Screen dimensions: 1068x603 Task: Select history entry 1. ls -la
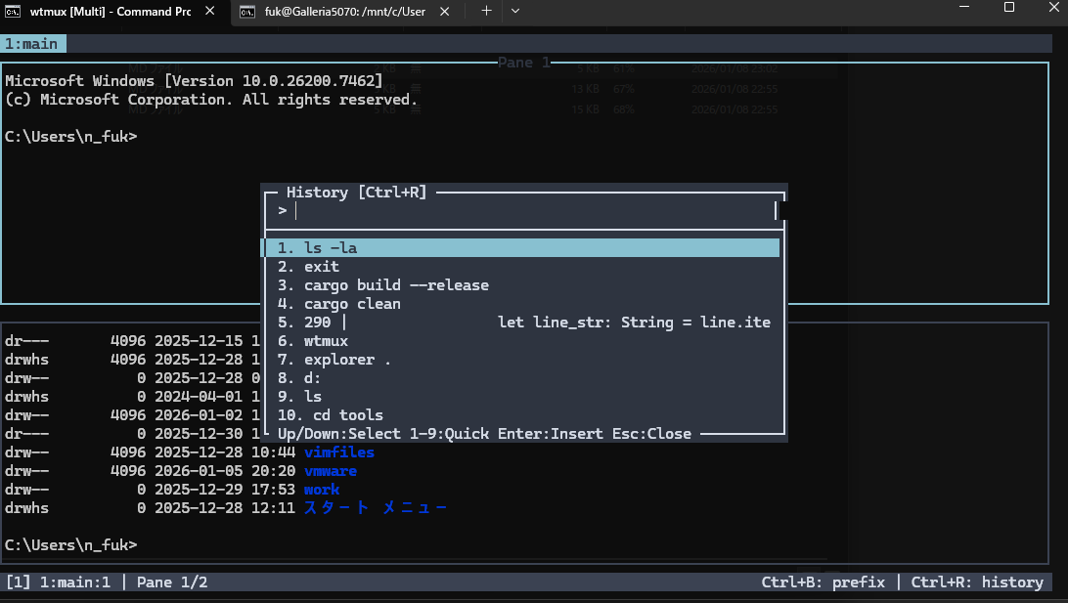pos(522,247)
